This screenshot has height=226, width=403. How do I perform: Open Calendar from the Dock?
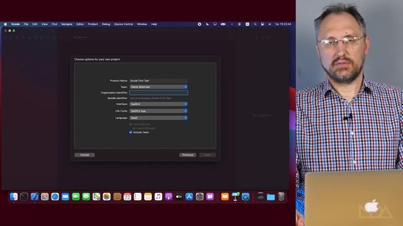127,196
